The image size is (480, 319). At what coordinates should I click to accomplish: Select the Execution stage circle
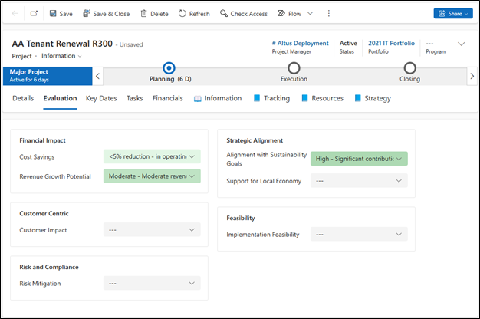coord(294,68)
